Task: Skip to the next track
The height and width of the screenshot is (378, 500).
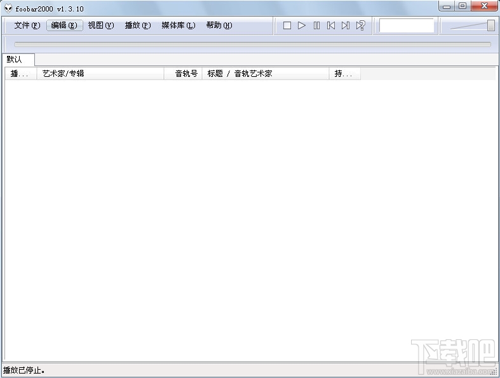Action: click(x=346, y=25)
